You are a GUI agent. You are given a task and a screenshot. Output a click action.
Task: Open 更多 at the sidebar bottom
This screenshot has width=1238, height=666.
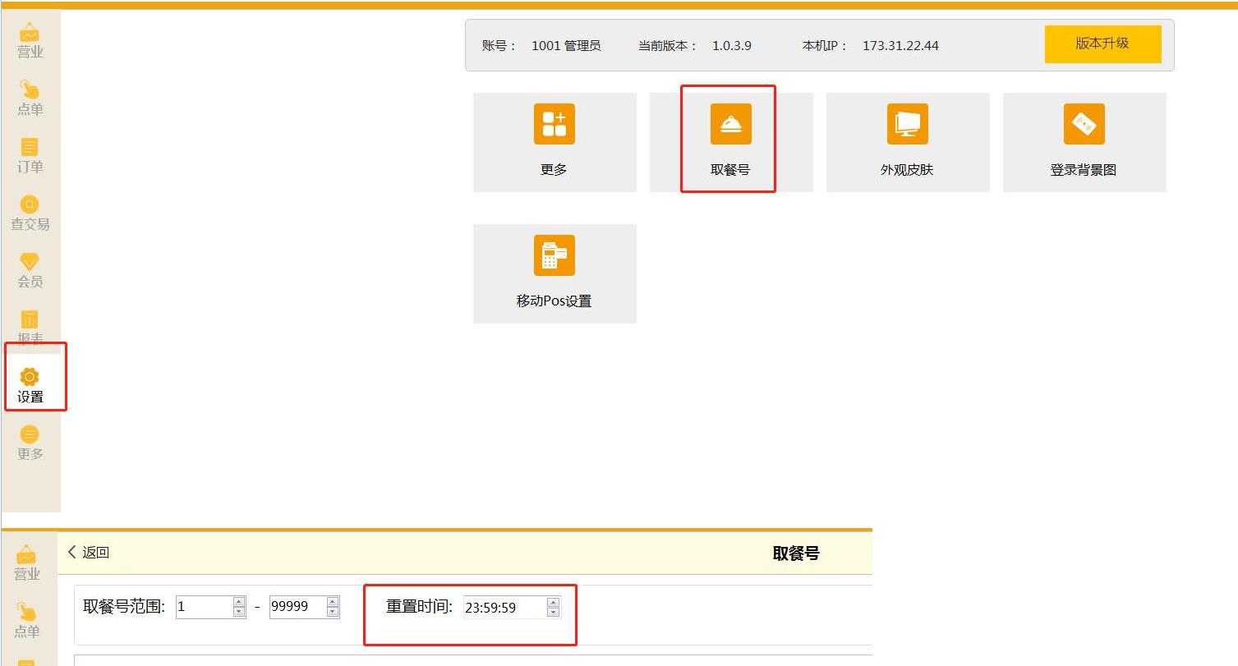(30, 443)
